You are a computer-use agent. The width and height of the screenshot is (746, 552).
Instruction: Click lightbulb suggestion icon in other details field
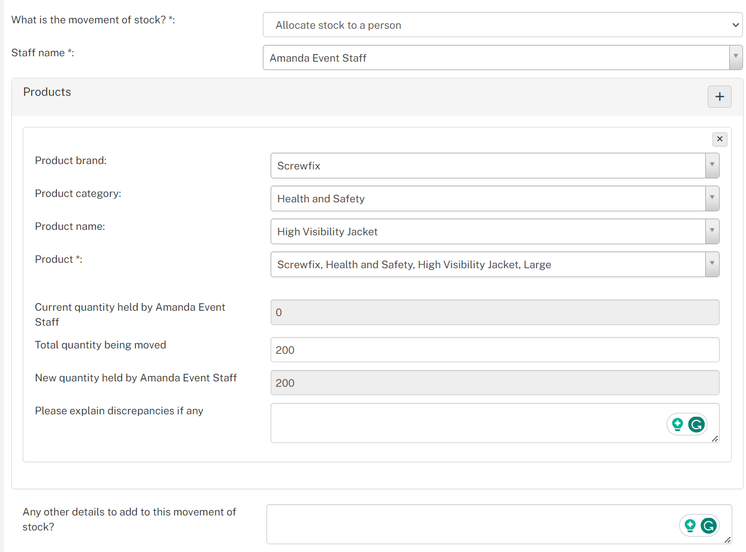pos(690,526)
